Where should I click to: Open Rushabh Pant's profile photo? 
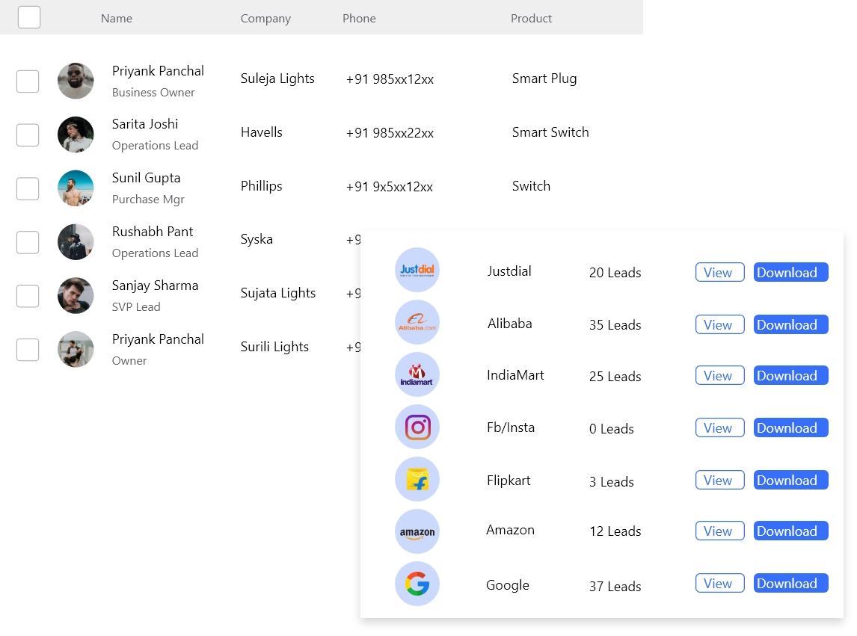click(76, 242)
